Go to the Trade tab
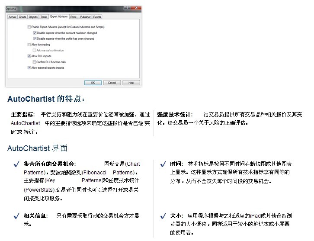The height and width of the screenshot is (241, 314). [x=44, y=17]
